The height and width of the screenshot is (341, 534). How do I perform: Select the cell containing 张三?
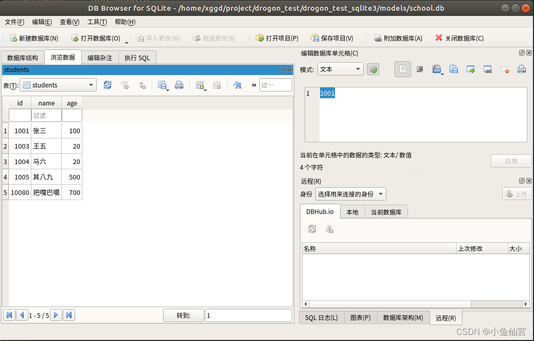click(x=46, y=131)
